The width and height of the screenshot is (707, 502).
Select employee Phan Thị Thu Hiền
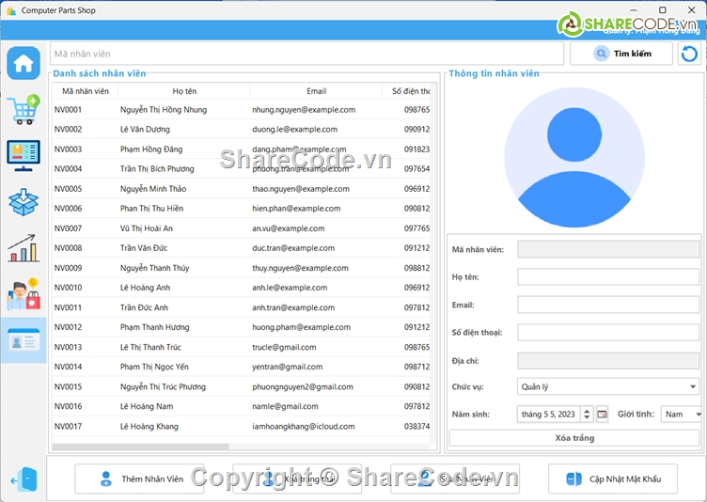point(151,209)
